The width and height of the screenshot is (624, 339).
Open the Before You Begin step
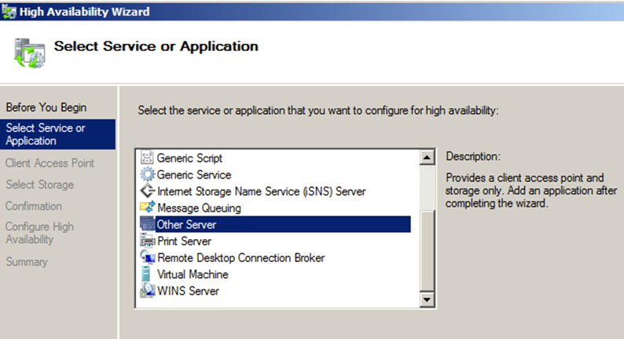coord(46,108)
